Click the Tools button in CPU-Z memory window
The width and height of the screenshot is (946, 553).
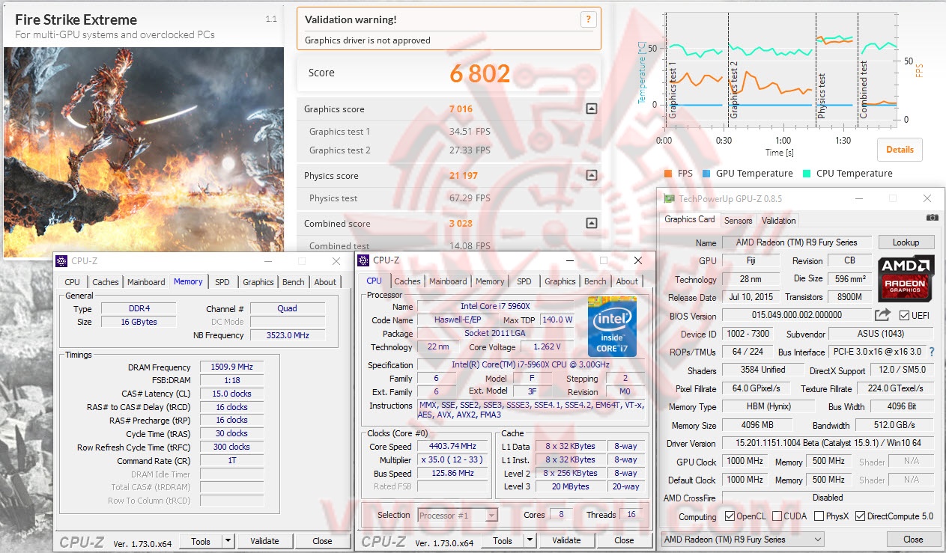(x=200, y=541)
